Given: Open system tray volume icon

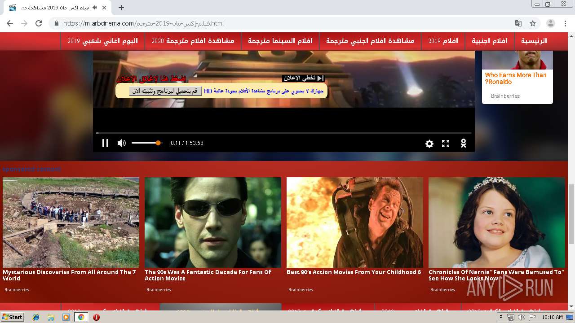Looking at the screenshot, I should (521, 317).
